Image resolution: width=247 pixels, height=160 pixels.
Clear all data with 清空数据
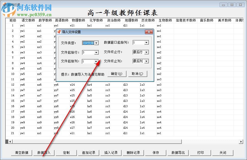coord(21,153)
